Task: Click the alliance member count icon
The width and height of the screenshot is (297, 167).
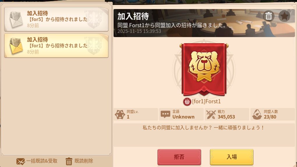Action: pyautogui.click(x=257, y=114)
